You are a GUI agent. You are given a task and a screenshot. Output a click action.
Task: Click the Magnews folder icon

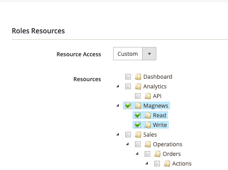138,106
